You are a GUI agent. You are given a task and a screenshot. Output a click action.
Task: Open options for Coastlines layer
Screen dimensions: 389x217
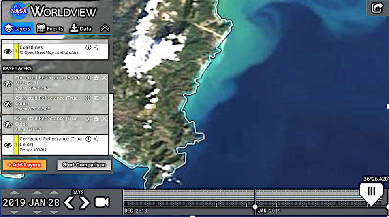[x=96, y=47]
